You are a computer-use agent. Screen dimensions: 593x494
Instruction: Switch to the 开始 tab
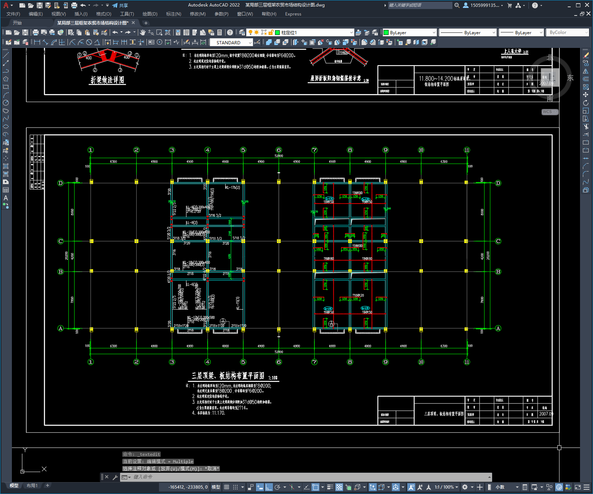point(17,23)
